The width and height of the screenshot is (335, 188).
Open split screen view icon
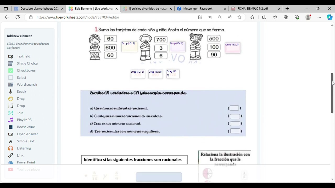264,17
